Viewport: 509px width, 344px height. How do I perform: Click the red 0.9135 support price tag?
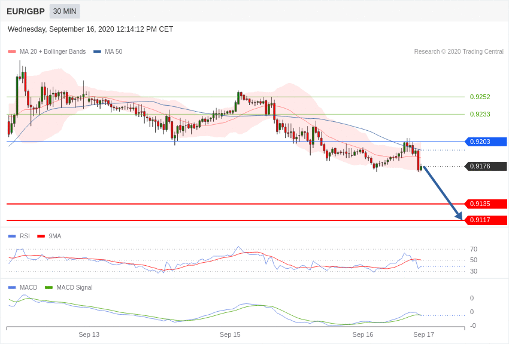(x=486, y=204)
